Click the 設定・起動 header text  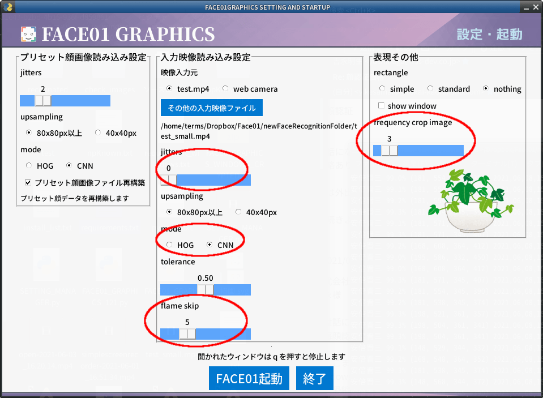(489, 35)
